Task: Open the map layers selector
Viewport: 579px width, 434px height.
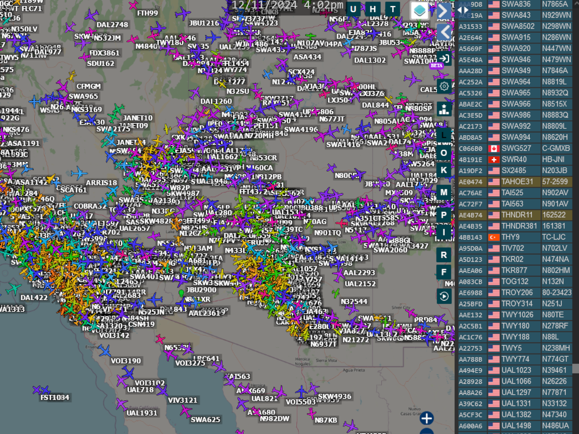Action: 419,10
